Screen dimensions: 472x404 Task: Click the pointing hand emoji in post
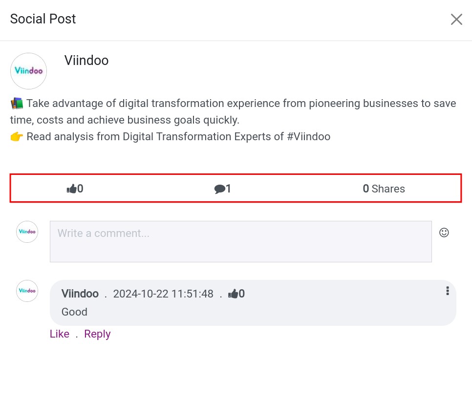pyautogui.click(x=17, y=137)
